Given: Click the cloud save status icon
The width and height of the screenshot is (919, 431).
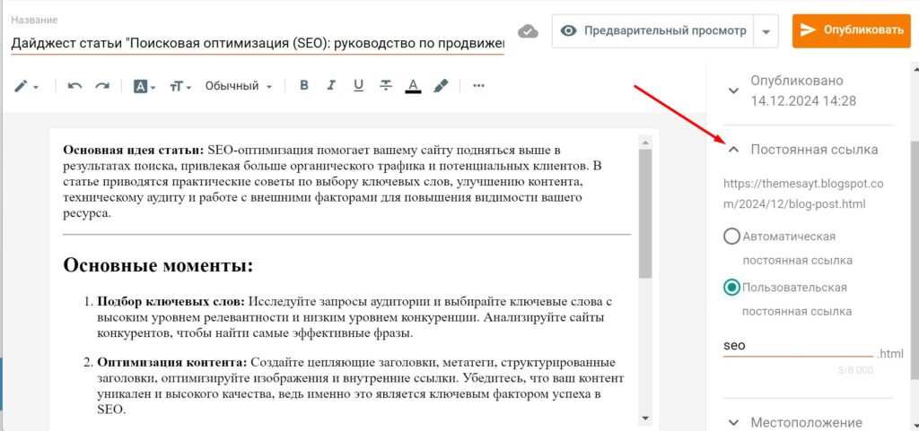Looking at the screenshot, I should tap(528, 31).
